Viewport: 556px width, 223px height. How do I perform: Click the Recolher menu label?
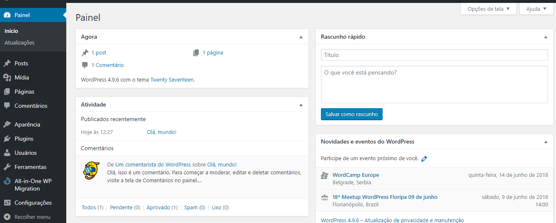coord(32,217)
